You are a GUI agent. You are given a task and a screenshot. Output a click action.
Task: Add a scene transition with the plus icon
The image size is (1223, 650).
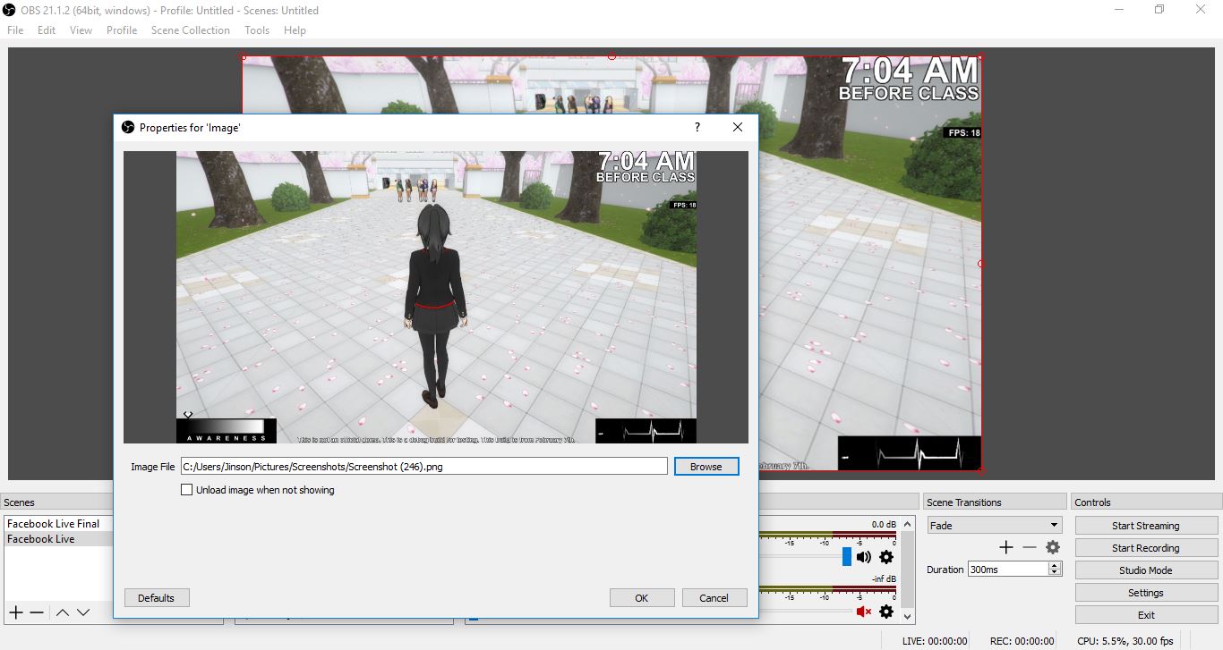pyautogui.click(x=1006, y=547)
